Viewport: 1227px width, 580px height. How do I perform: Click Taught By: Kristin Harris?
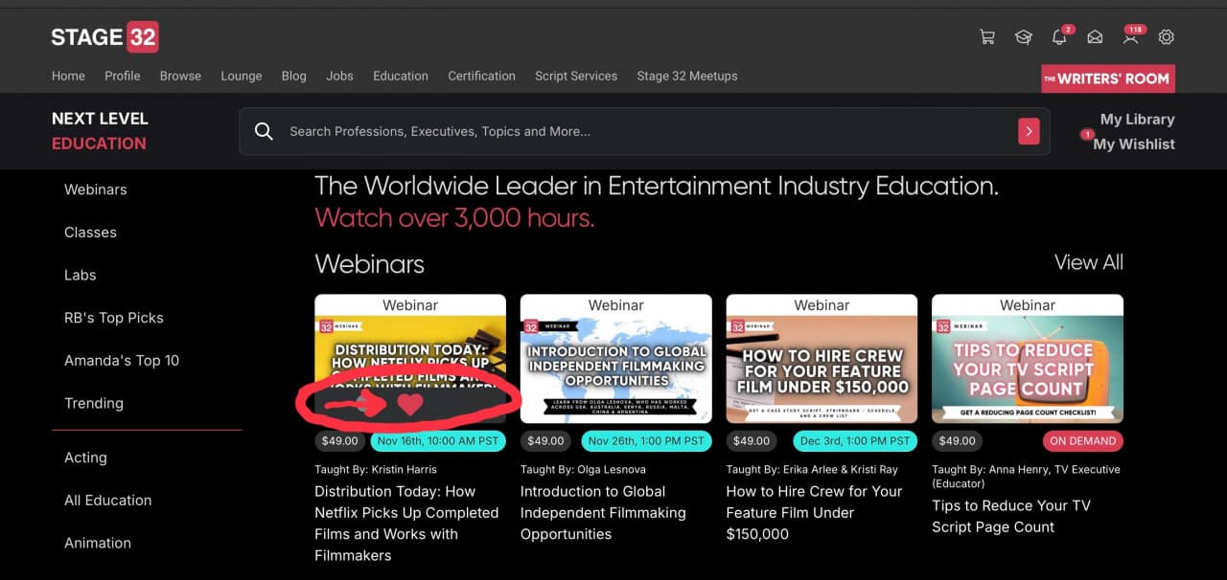pyautogui.click(x=376, y=469)
